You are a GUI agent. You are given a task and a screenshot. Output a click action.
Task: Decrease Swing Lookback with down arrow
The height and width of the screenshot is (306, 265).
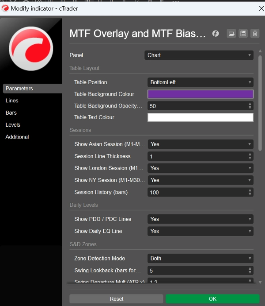[250, 272]
